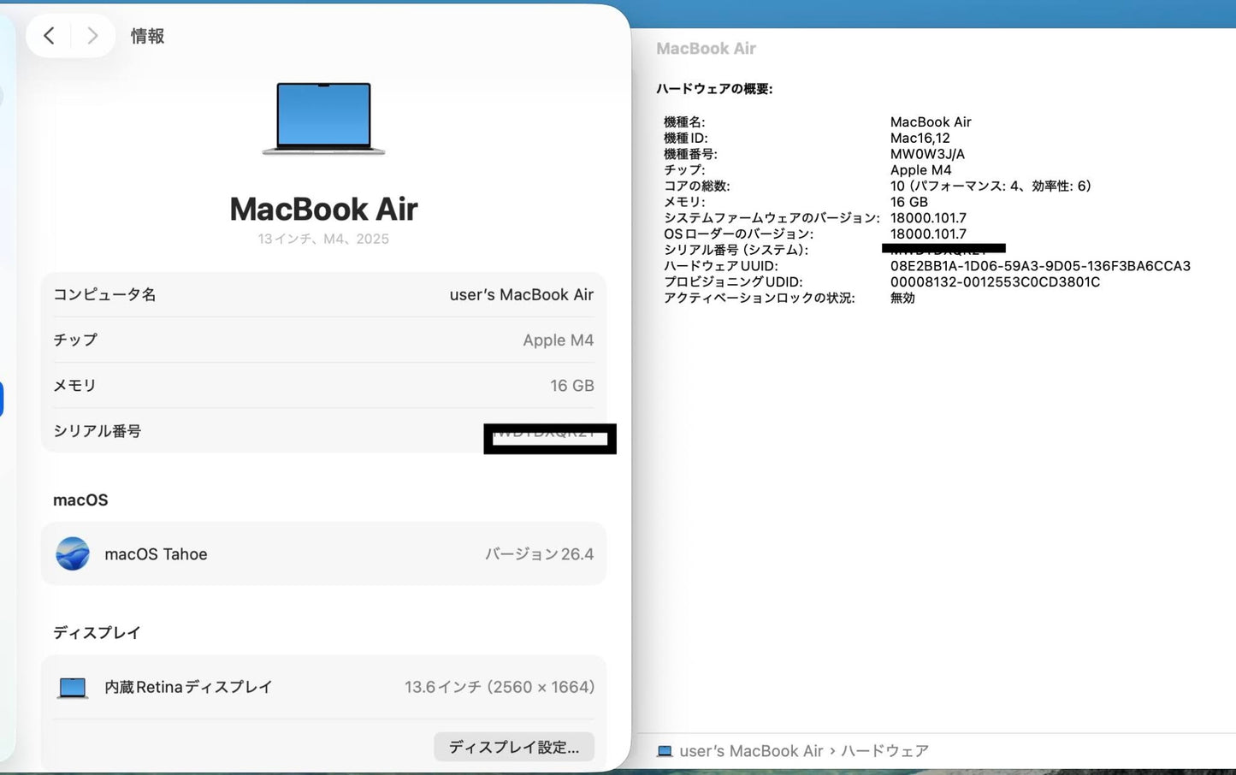Click the システムファームウェアのバージョン: label

(x=772, y=218)
